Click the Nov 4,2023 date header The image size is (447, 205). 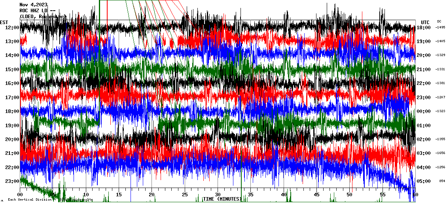[x=33, y=5]
